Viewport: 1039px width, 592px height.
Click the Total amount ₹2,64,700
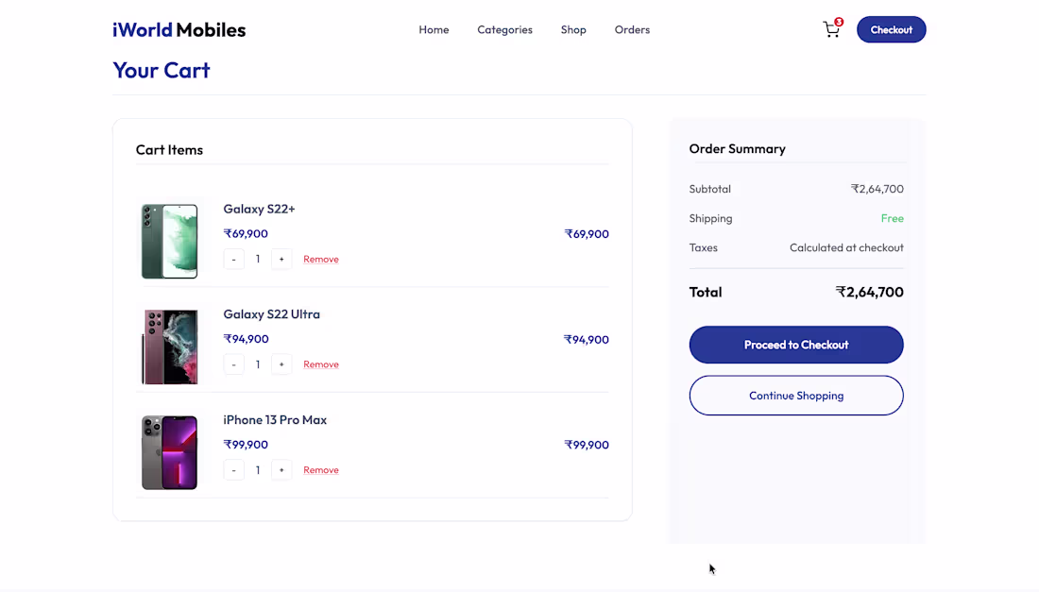[x=869, y=292]
